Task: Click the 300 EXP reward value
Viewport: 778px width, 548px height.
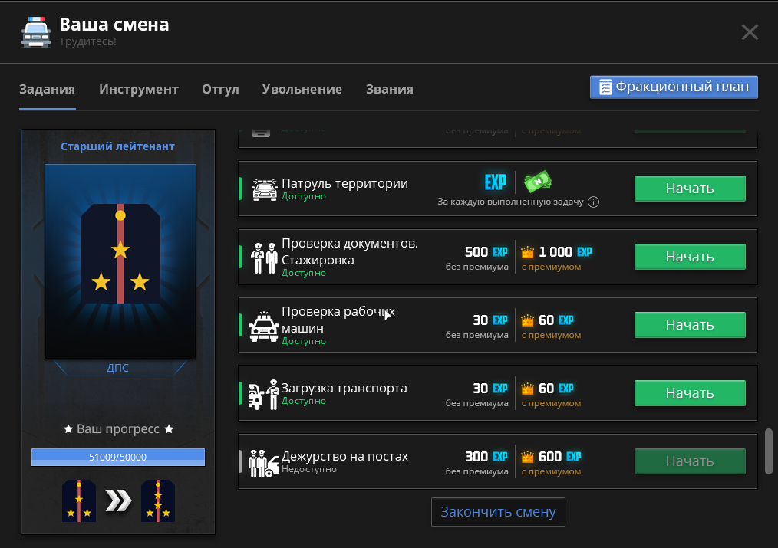Action: [486, 456]
